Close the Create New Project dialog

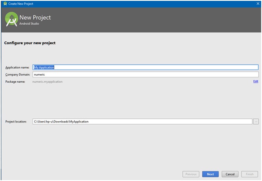(257, 3)
